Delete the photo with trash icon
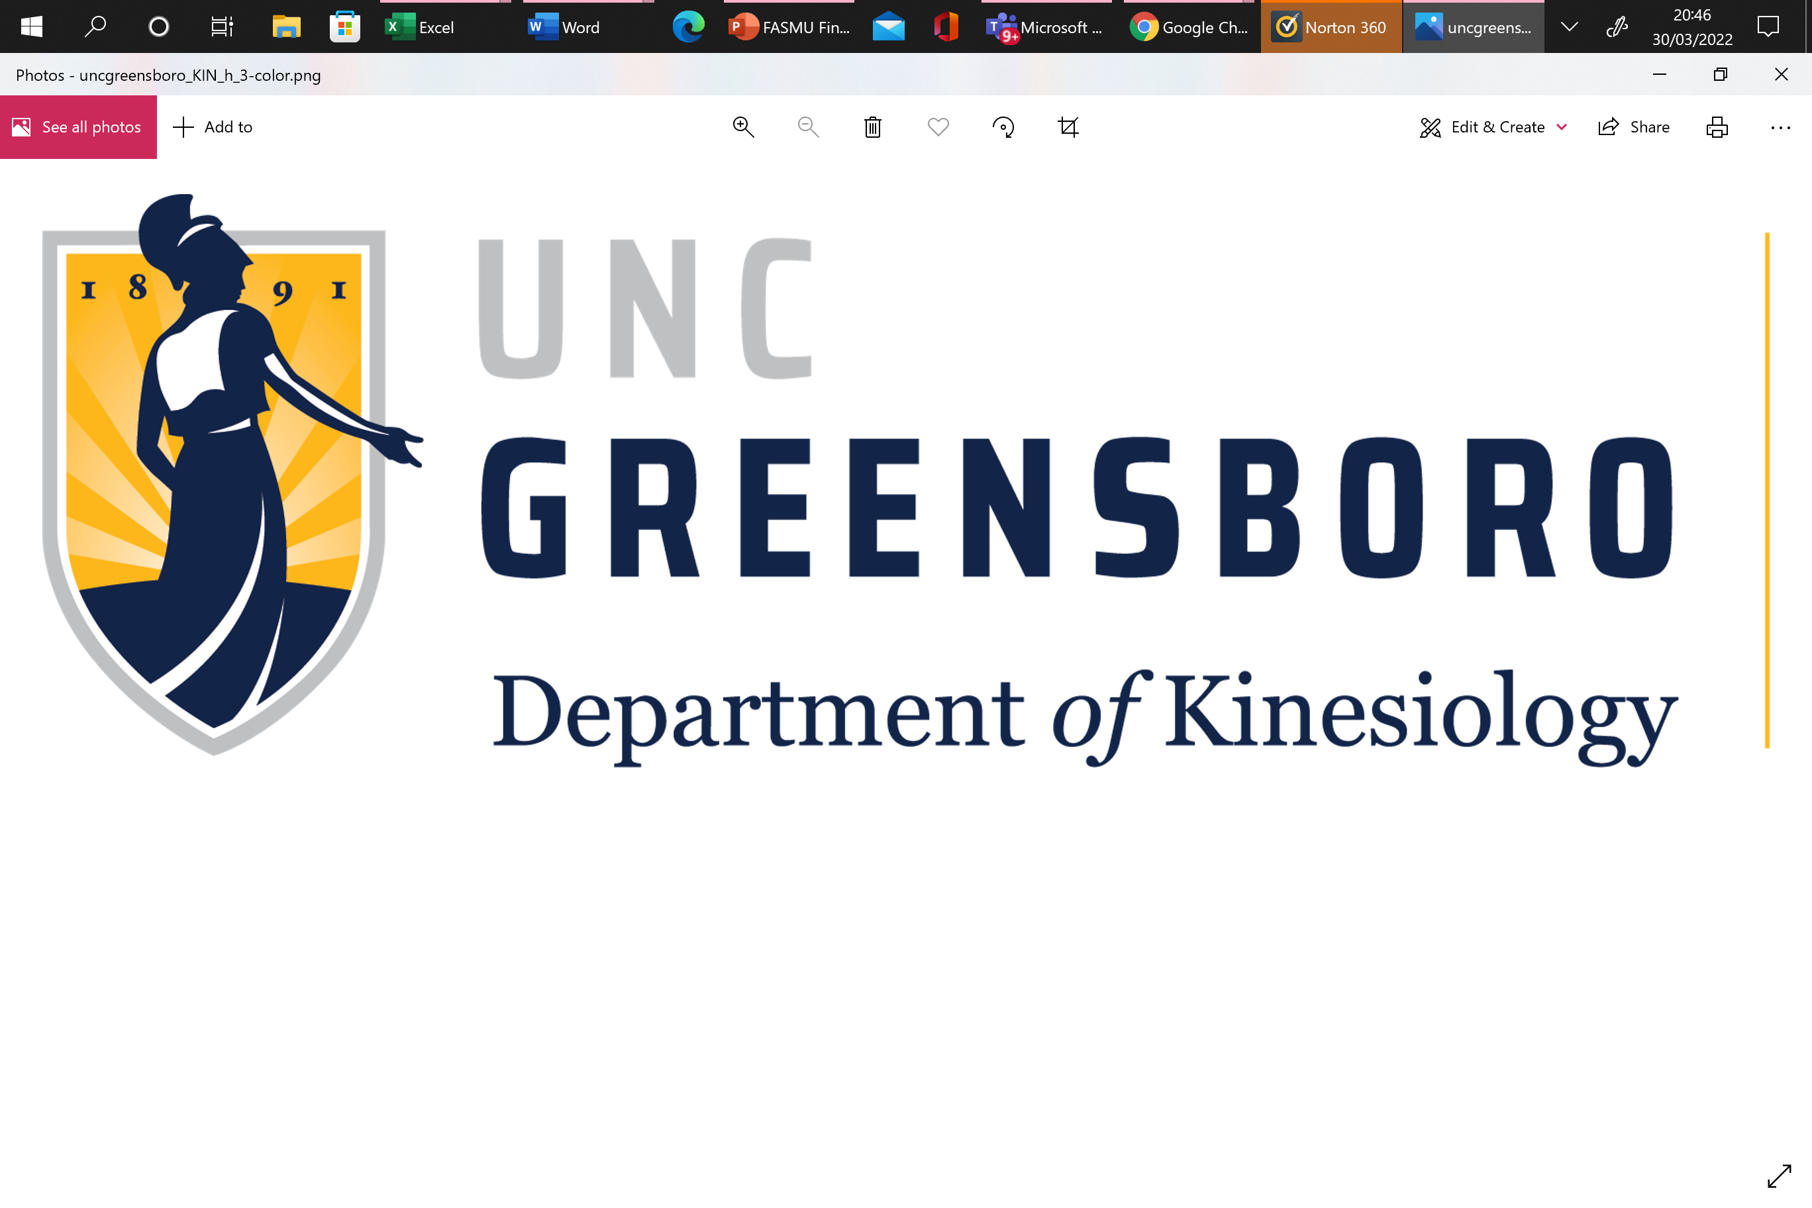The width and height of the screenshot is (1812, 1208). pos(873,127)
